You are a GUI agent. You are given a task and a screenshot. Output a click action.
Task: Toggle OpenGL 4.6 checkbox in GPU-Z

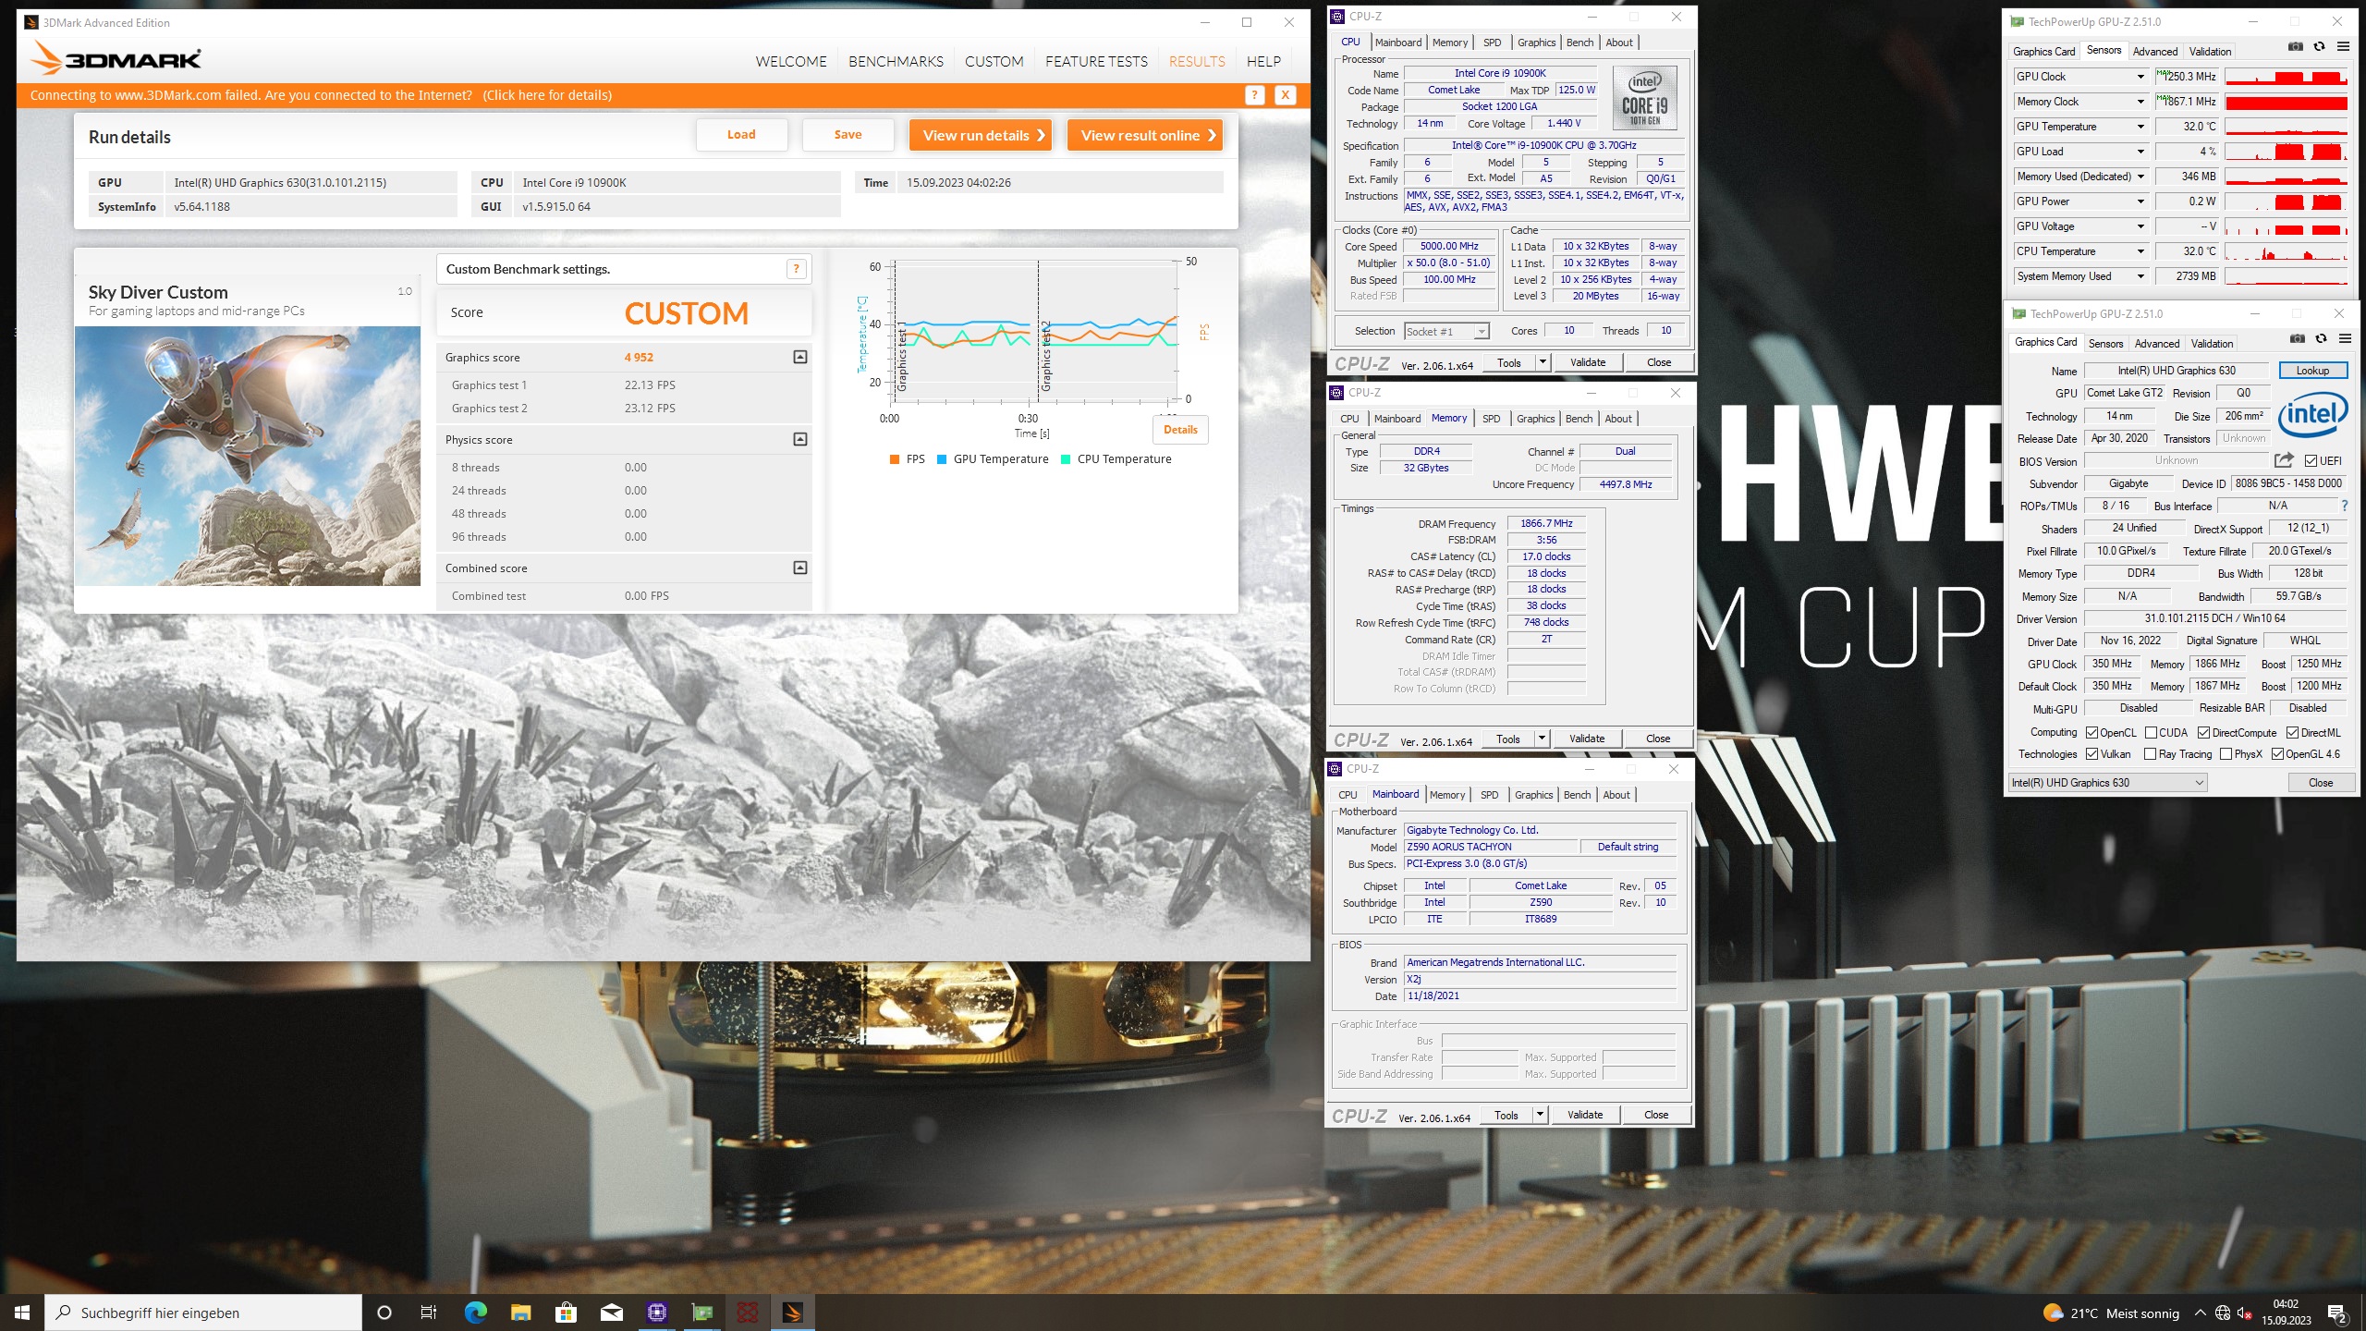tap(2278, 754)
